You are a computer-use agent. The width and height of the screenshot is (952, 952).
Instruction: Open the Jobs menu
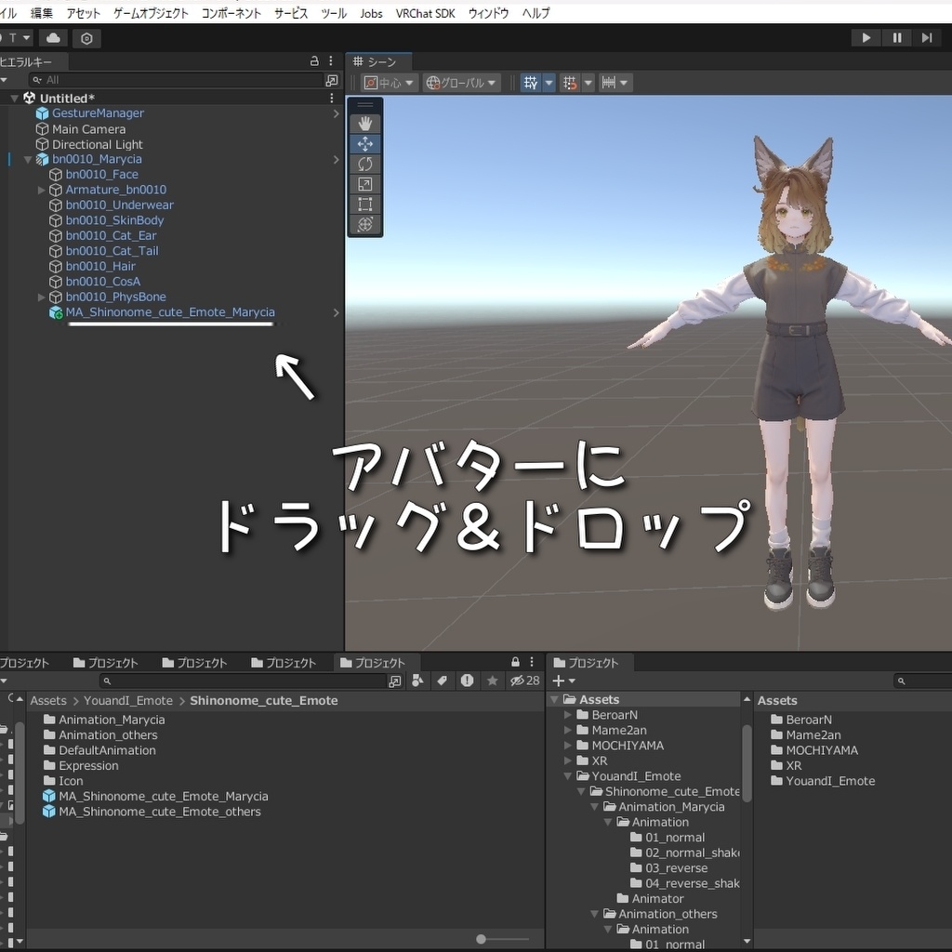tap(371, 13)
